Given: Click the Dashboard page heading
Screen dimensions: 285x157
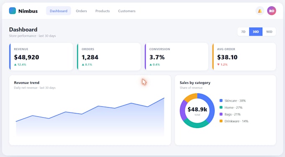Looking at the screenshot, I should [23, 30].
